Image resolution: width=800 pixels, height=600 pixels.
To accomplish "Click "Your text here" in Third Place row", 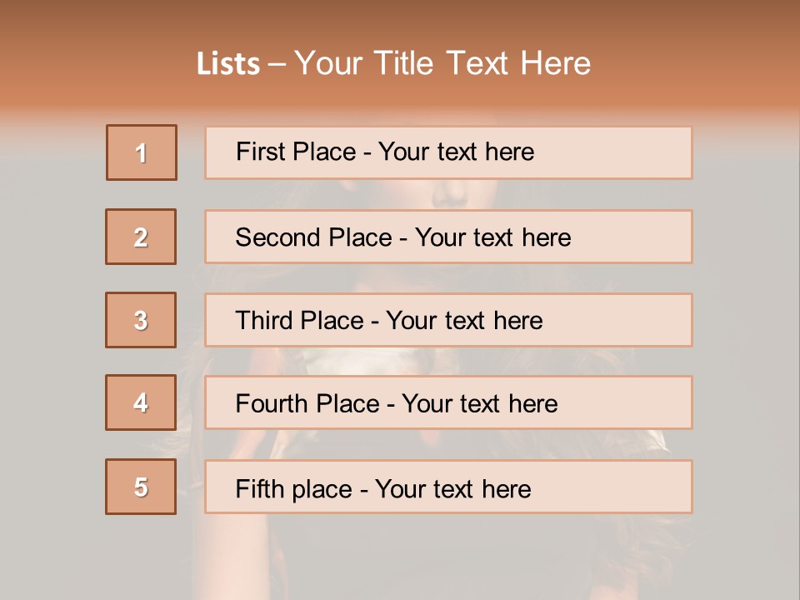I will [x=464, y=321].
